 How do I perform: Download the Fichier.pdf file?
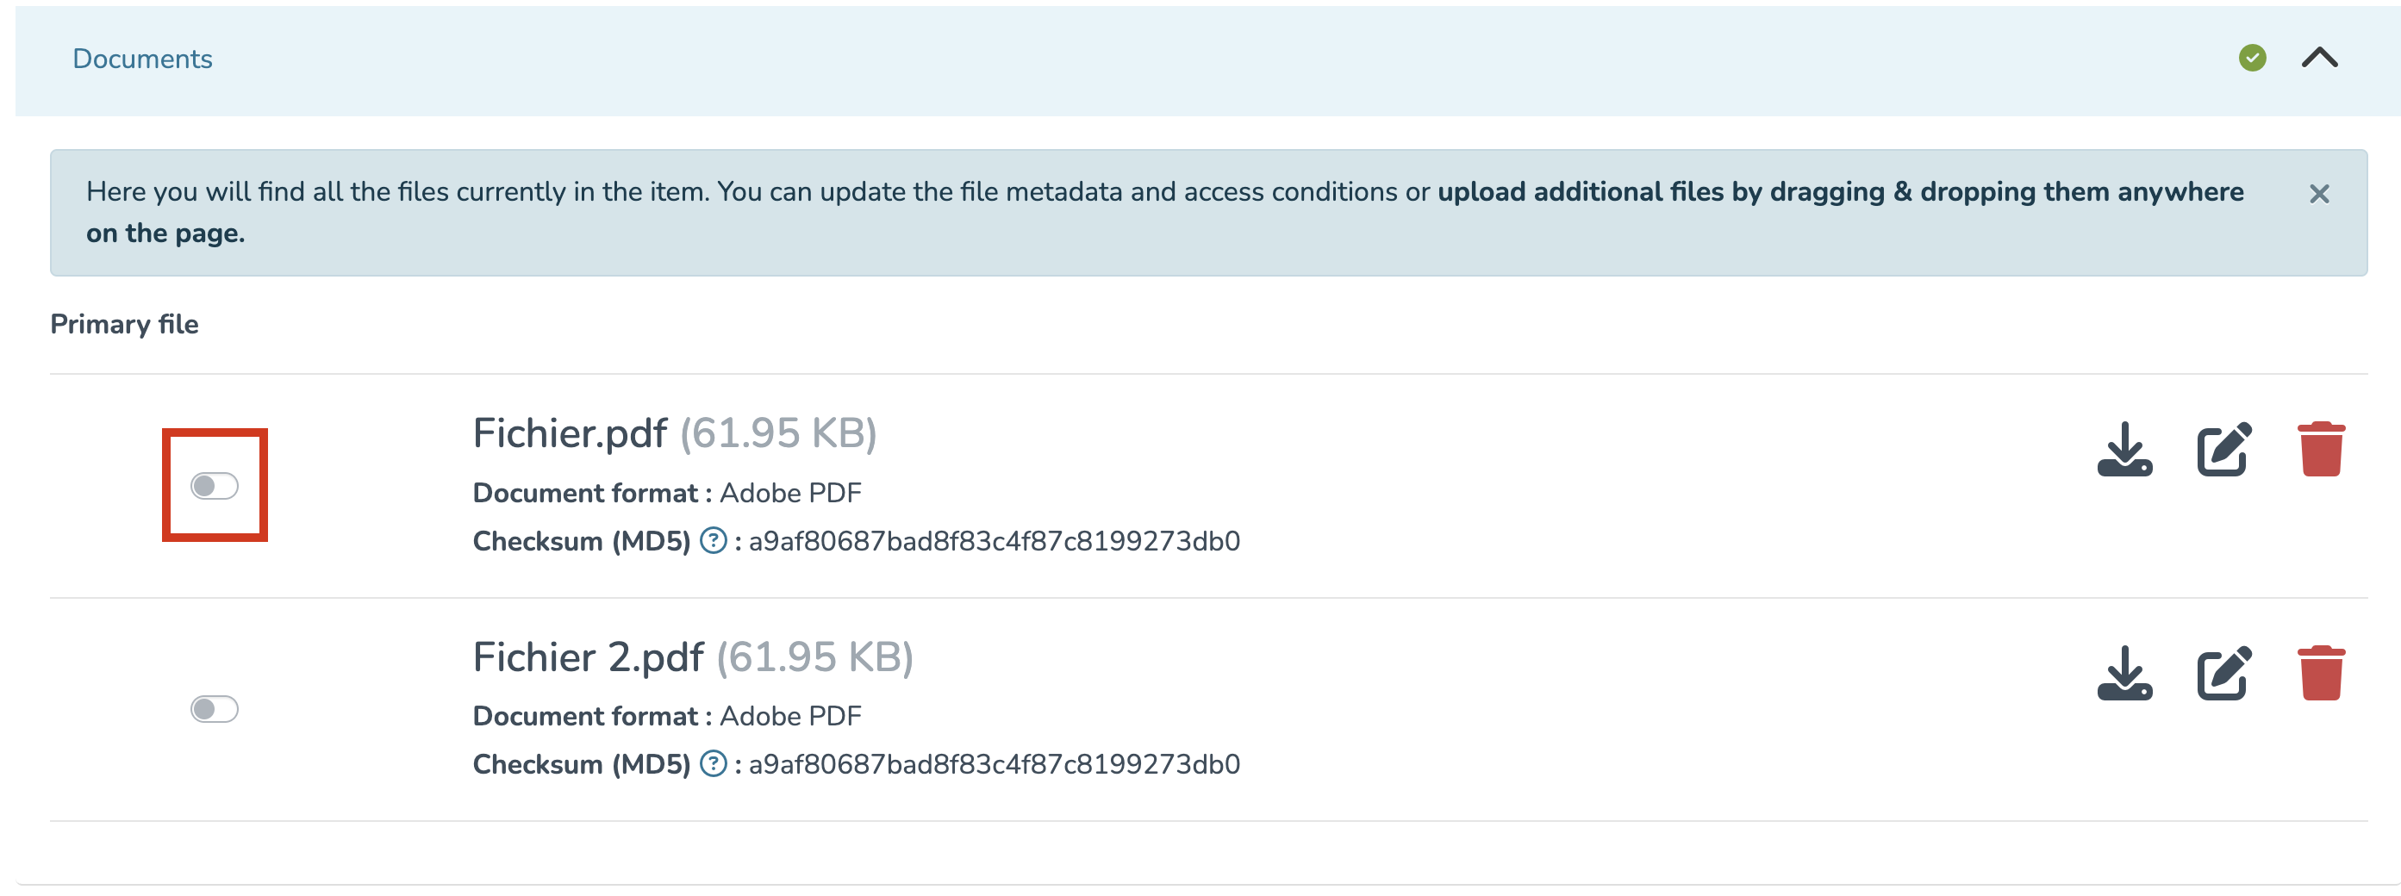point(2124,449)
